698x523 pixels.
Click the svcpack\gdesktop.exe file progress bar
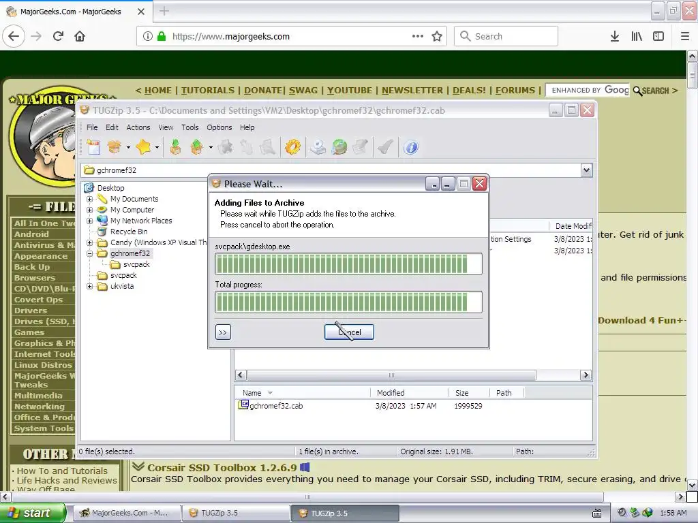click(348, 264)
